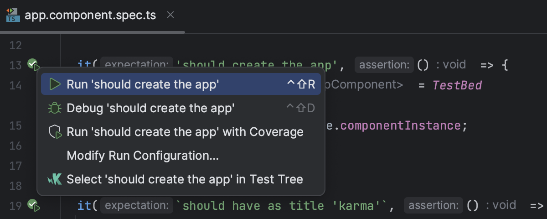The image size is (547, 219).
Task: Click the "with Coverage" menu entry text
Action: 270,132
